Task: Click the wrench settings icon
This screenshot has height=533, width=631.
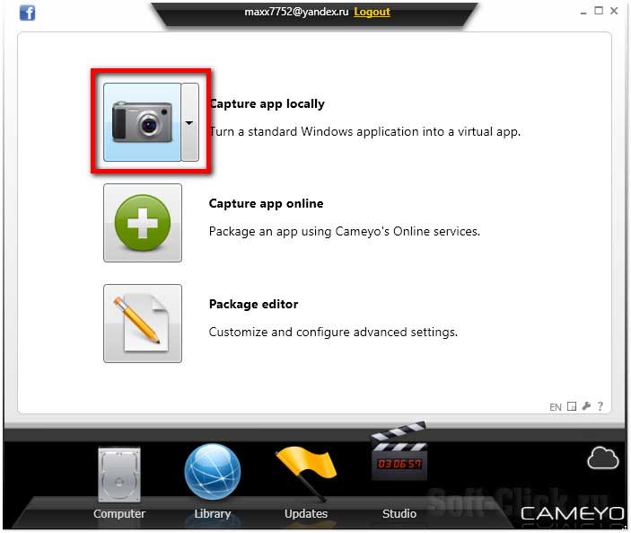Action: (586, 406)
